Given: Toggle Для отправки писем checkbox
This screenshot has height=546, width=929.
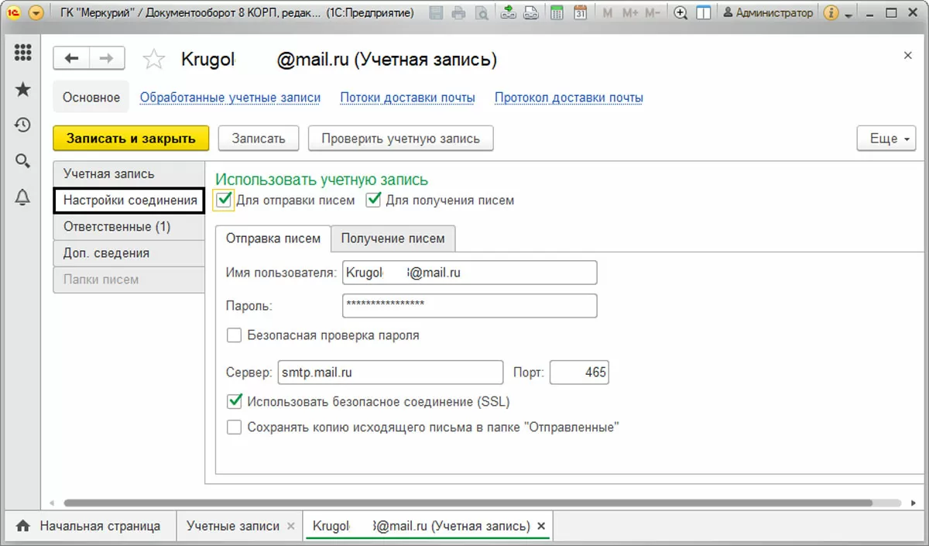Looking at the screenshot, I should coord(225,201).
